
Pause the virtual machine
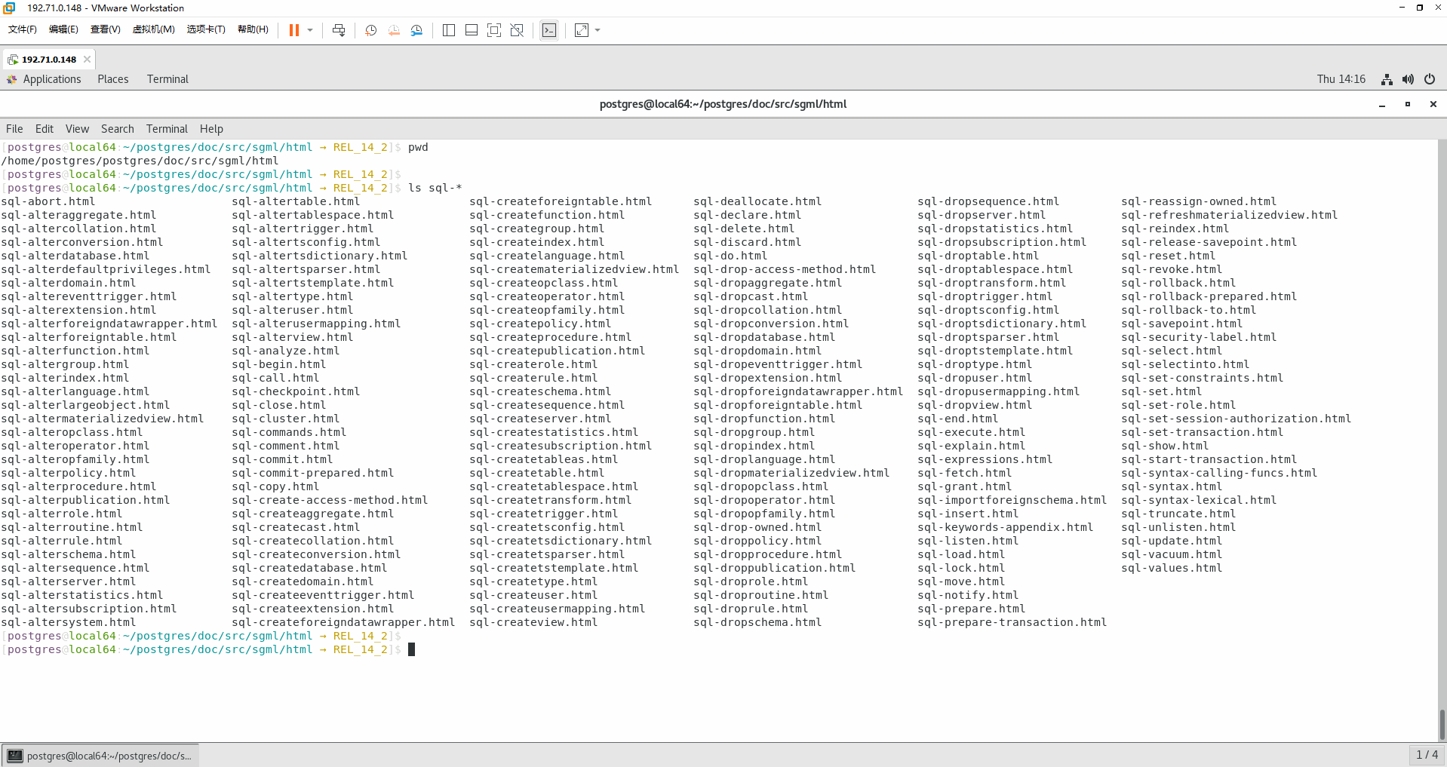[294, 30]
